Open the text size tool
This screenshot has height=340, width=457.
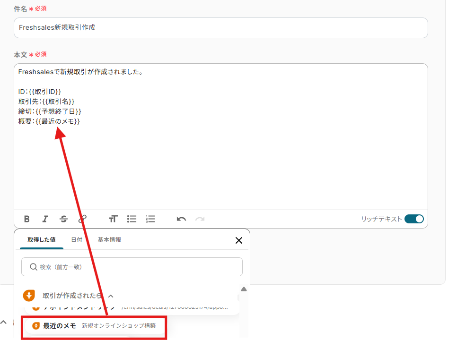pyautogui.click(x=113, y=219)
